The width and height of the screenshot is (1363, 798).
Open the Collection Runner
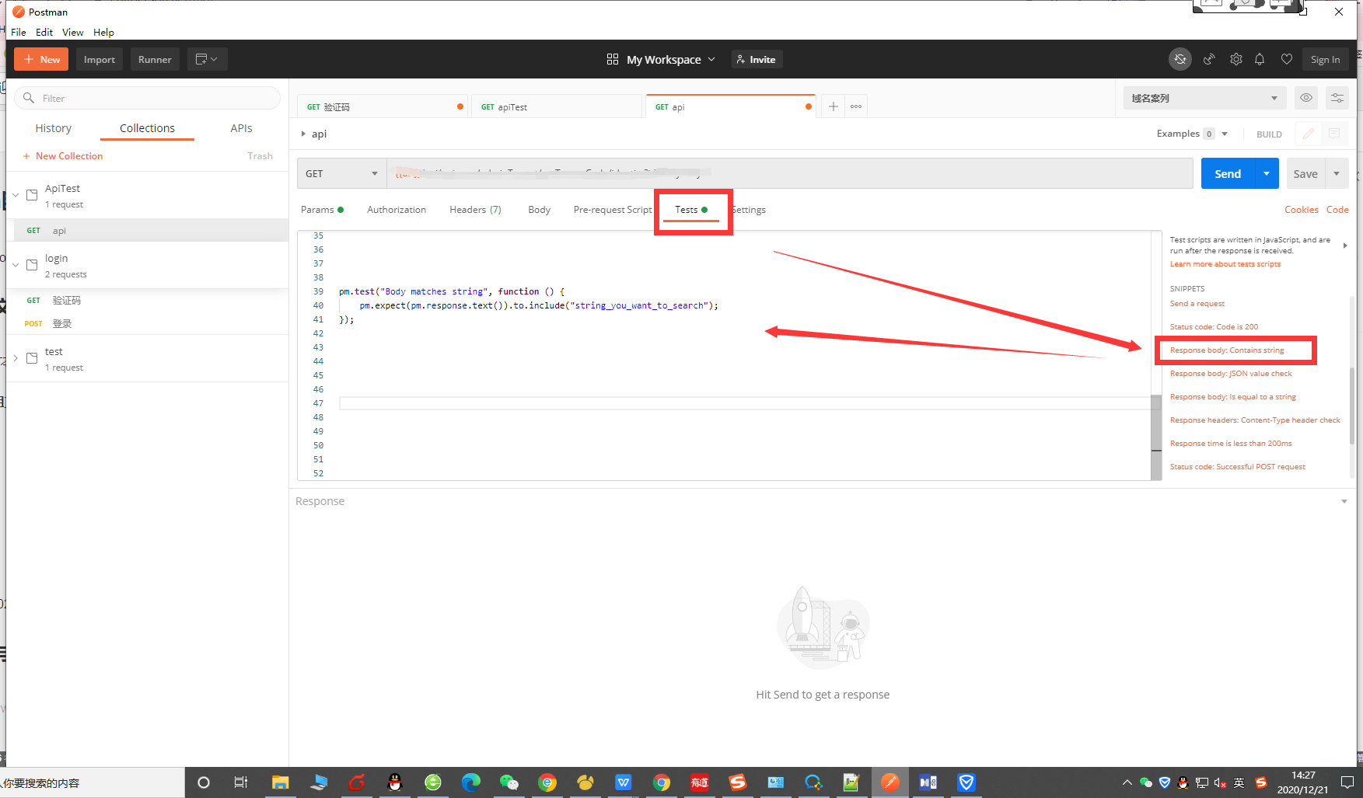point(155,59)
